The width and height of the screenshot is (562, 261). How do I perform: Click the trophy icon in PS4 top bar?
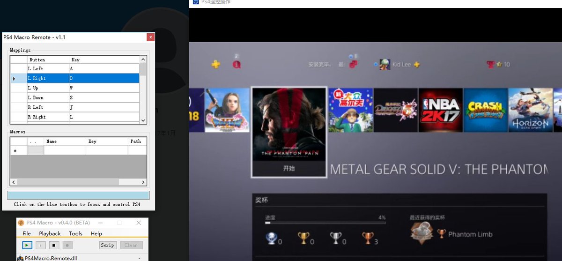tap(490, 64)
